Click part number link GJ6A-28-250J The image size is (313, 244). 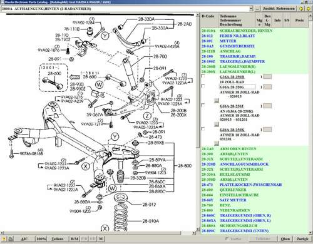(x=232, y=106)
